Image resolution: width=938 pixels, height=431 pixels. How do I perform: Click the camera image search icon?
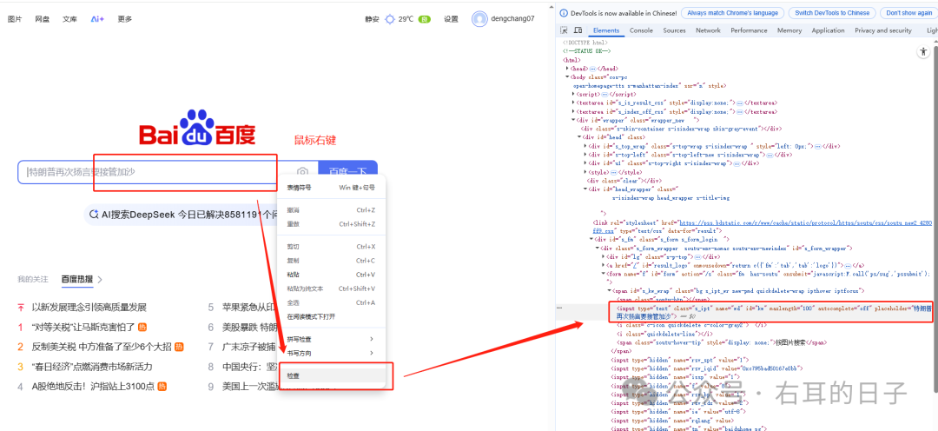tap(302, 172)
